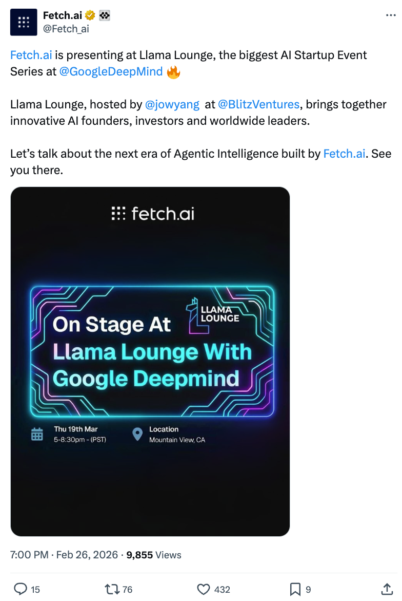
Task: Click the Fetch.ai display name
Action: point(63,16)
